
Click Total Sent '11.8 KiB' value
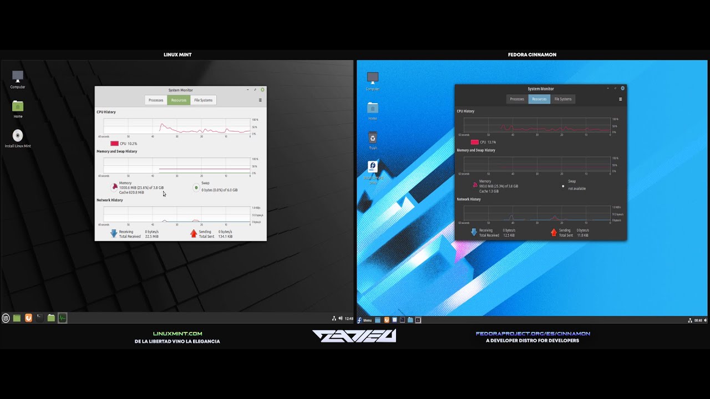(582, 235)
